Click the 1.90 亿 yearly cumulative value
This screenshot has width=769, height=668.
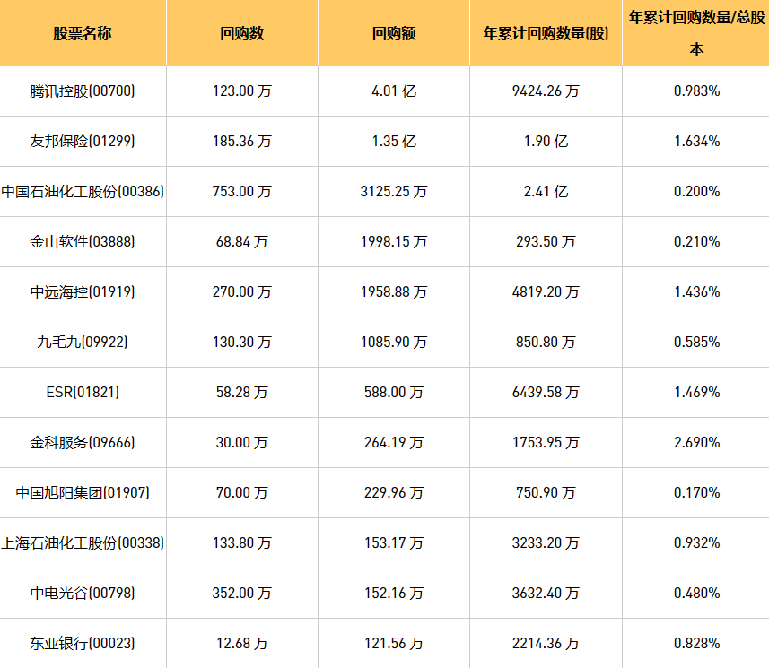pos(546,141)
